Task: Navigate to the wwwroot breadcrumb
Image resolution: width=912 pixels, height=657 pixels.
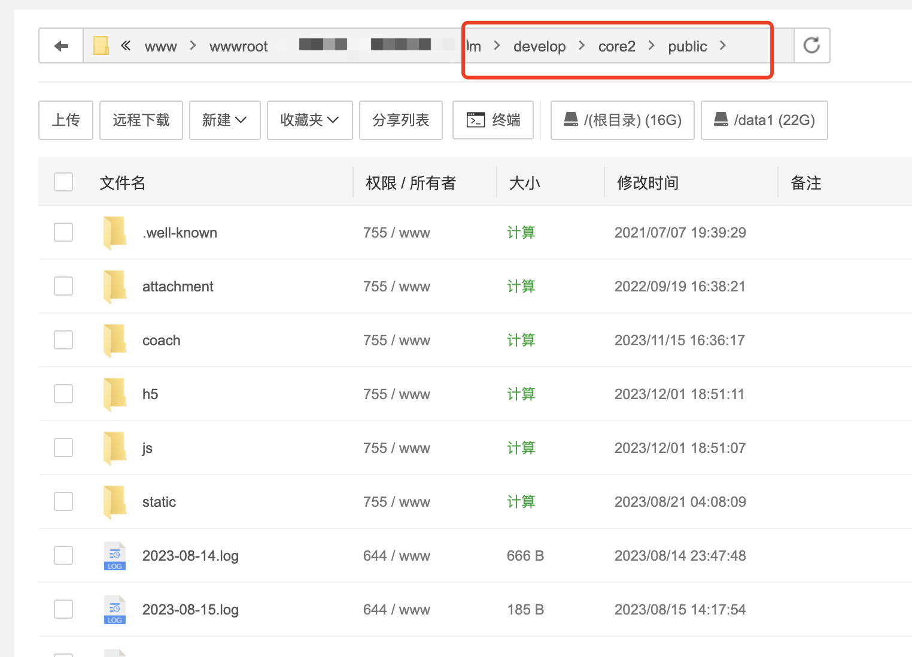Action: [238, 46]
